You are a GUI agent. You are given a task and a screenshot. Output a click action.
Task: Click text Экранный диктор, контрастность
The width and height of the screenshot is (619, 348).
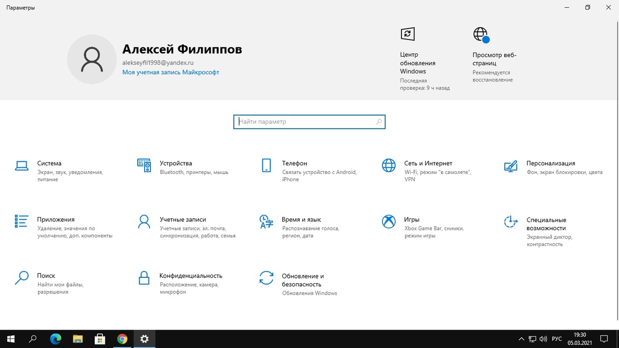(549, 241)
